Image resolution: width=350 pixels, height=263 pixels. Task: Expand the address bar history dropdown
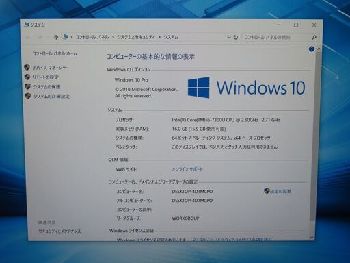(x=228, y=37)
